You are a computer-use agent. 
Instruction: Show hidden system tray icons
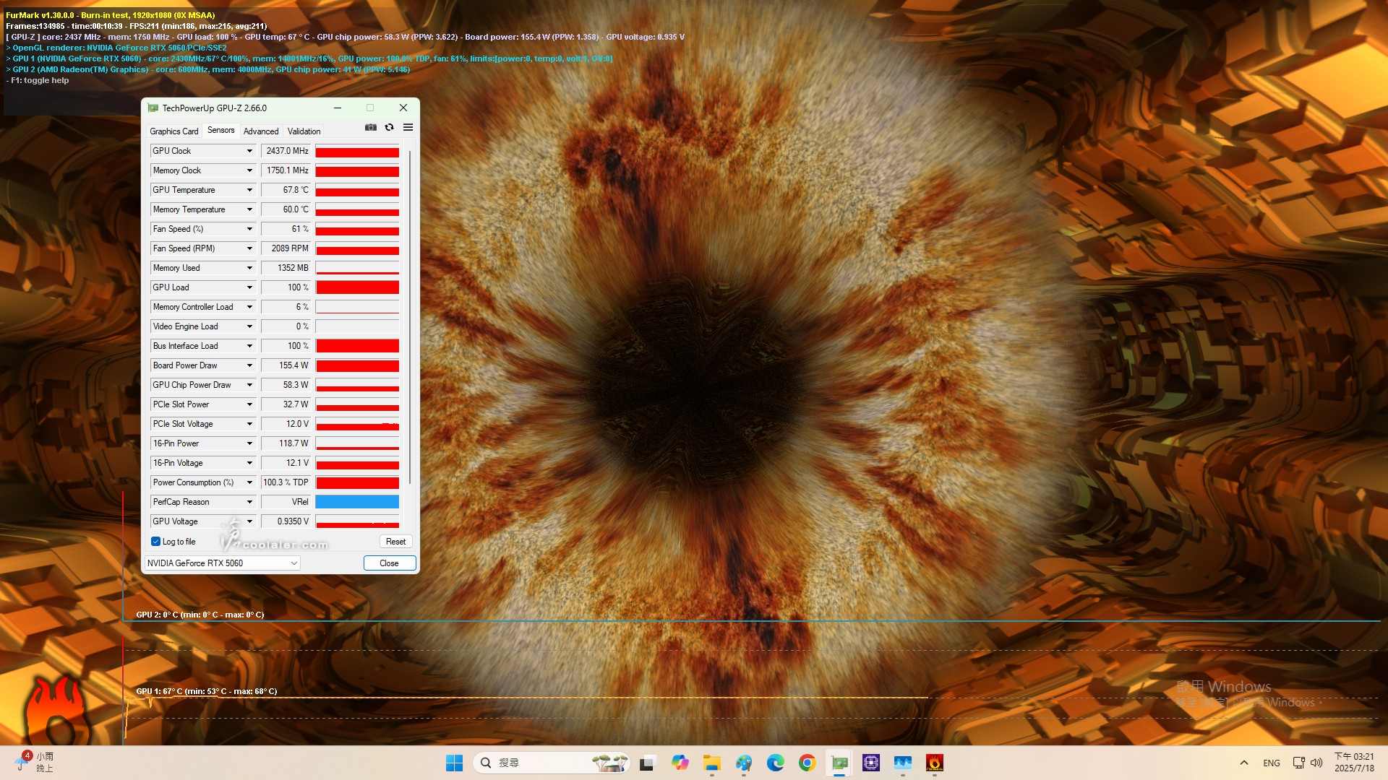pyautogui.click(x=1244, y=763)
